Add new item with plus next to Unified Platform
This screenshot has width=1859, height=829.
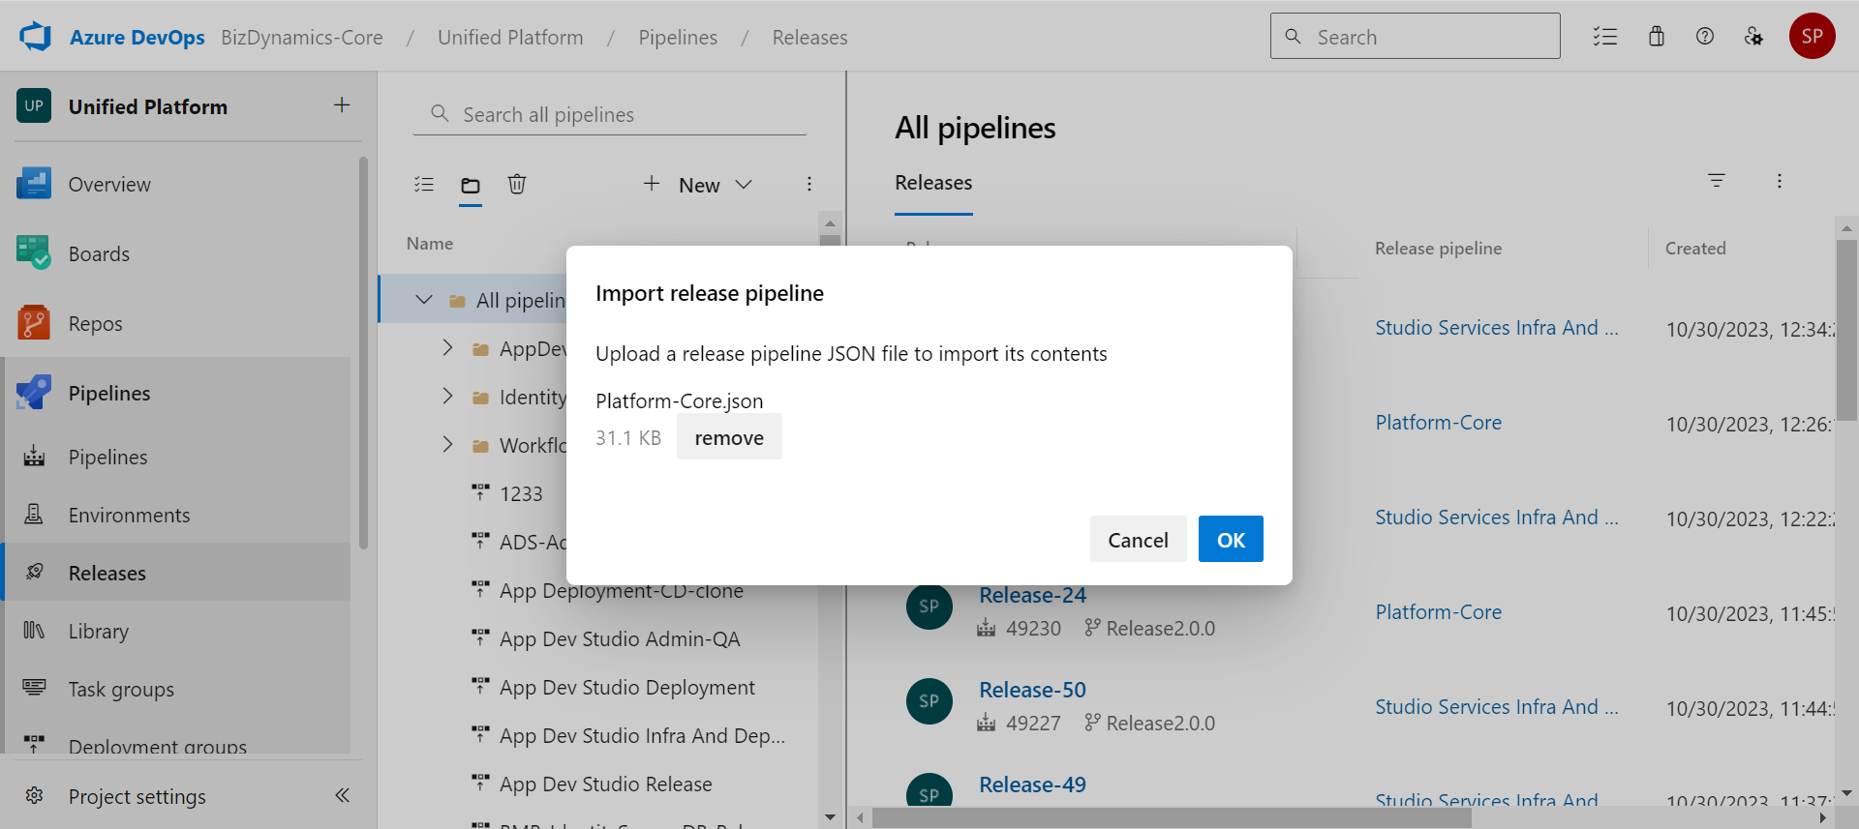342,105
